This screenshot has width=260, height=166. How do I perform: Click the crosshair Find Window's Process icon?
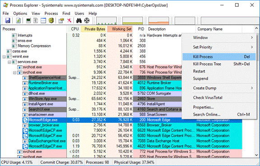87,21
